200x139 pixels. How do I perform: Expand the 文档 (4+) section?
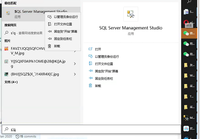click(11, 82)
